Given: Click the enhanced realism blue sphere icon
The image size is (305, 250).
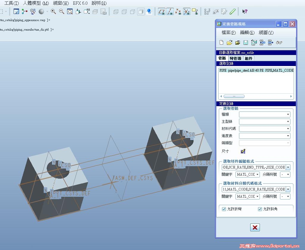Looking at the screenshot, I should pos(149,12).
